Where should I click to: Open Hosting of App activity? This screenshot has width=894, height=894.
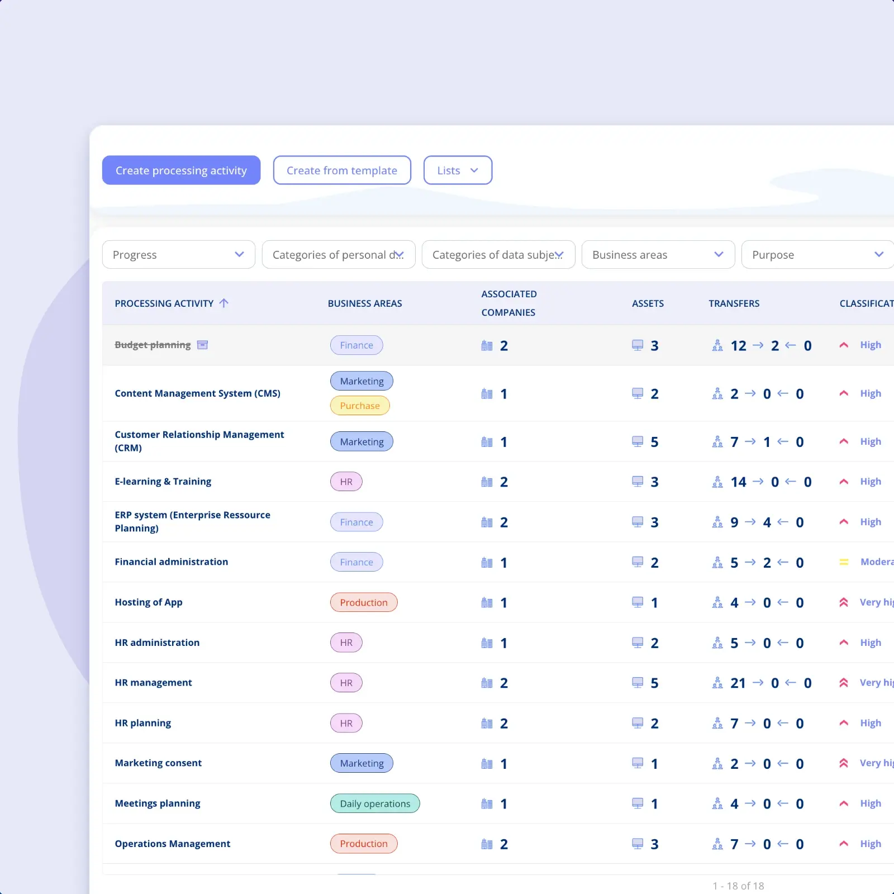coord(149,602)
